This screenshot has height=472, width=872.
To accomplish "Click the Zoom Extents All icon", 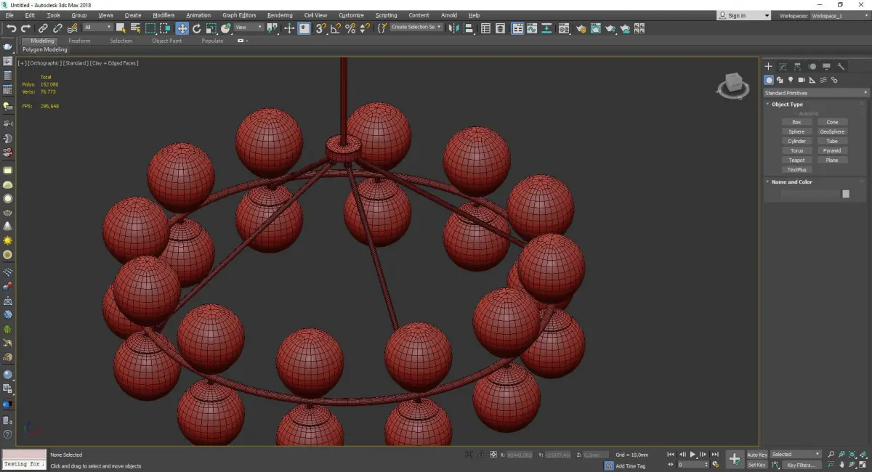I will (x=863, y=455).
